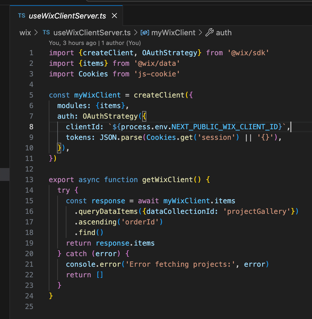Click the ascending method on line 17
Image resolution: width=312 pixels, height=319 pixels.
pyautogui.click(x=97, y=222)
